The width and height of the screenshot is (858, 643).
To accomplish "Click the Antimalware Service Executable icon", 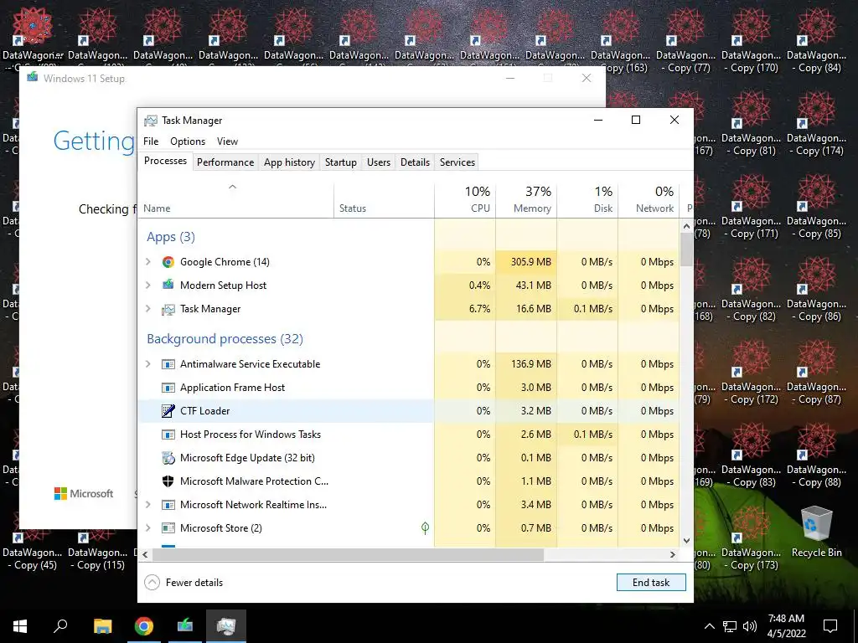I will pyautogui.click(x=168, y=364).
